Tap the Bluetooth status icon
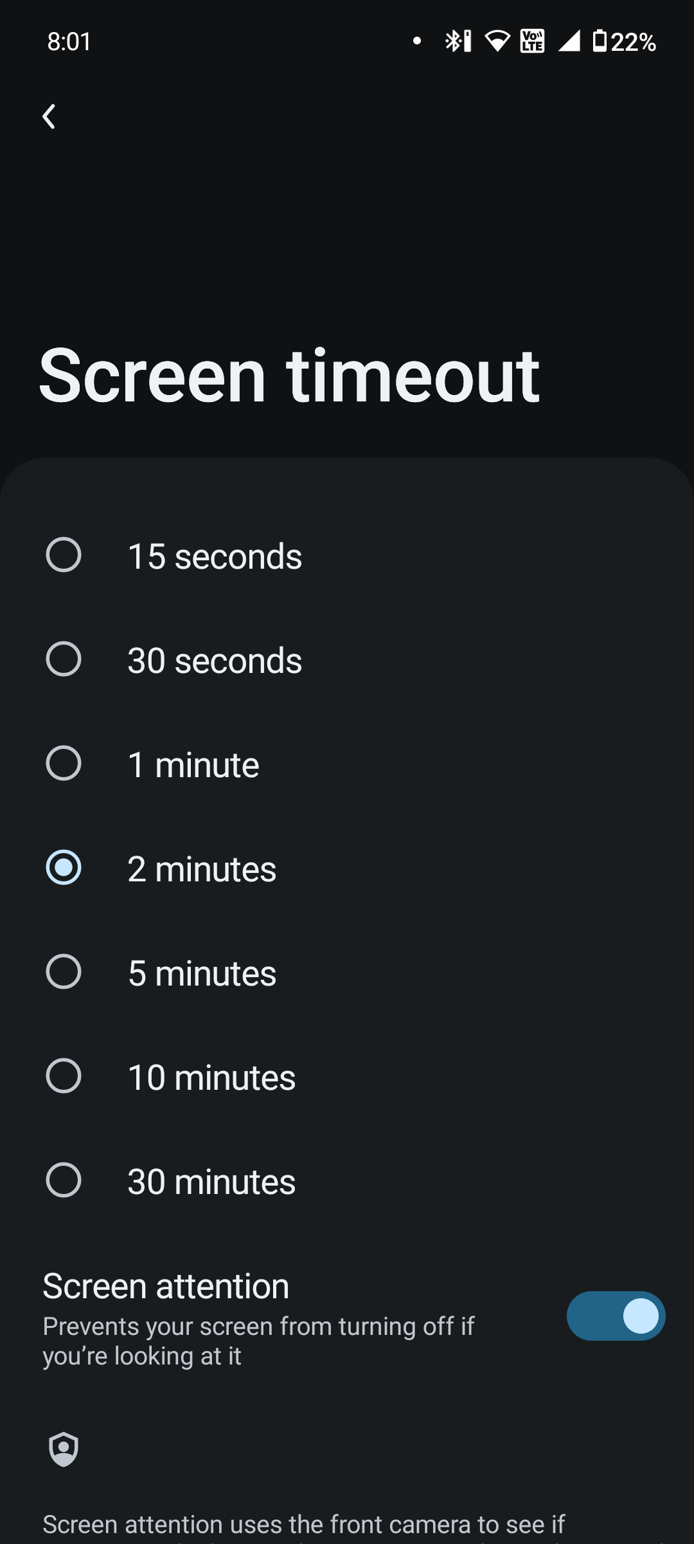694x1544 pixels. pos(457,41)
